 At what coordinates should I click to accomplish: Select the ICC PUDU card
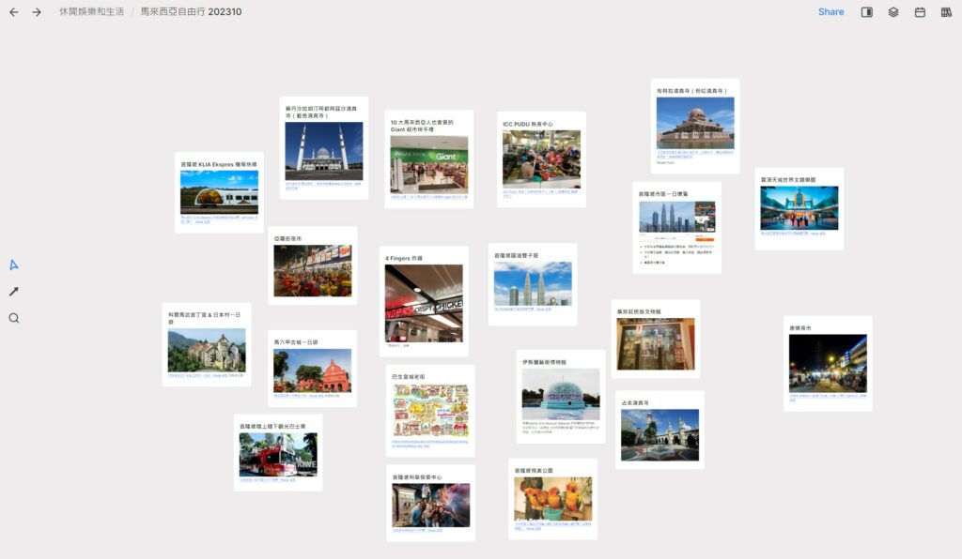tap(541, 158)
